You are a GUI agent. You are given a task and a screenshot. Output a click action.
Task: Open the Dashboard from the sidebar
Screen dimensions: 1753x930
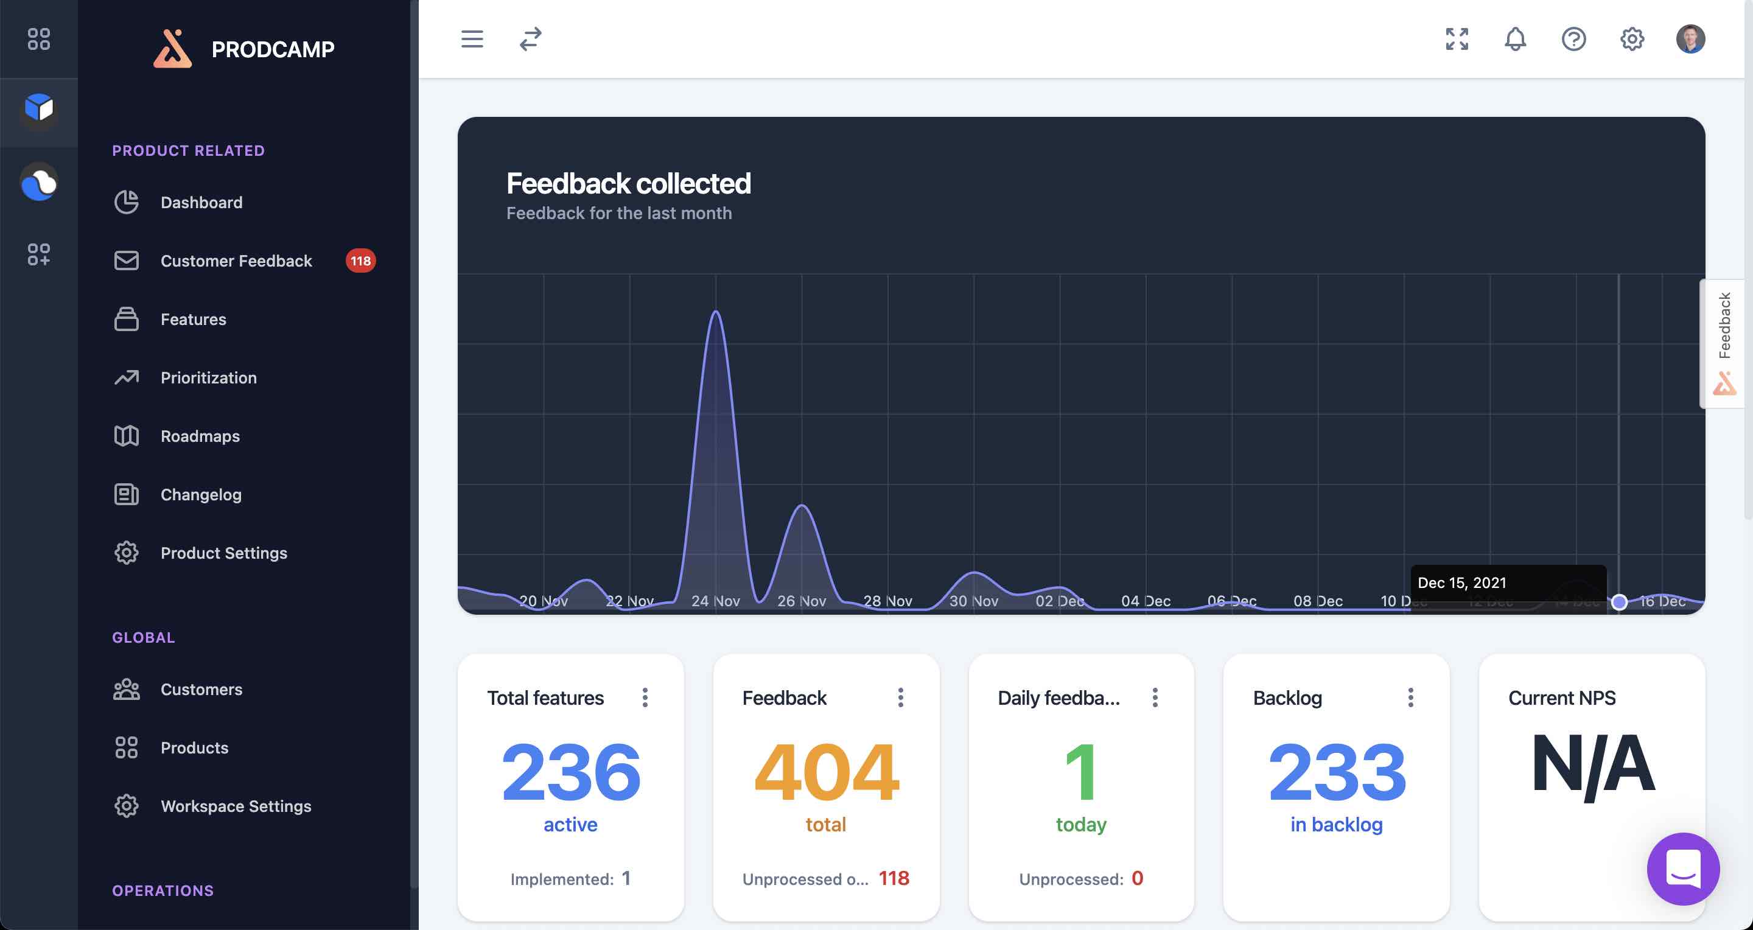[201, 202]
